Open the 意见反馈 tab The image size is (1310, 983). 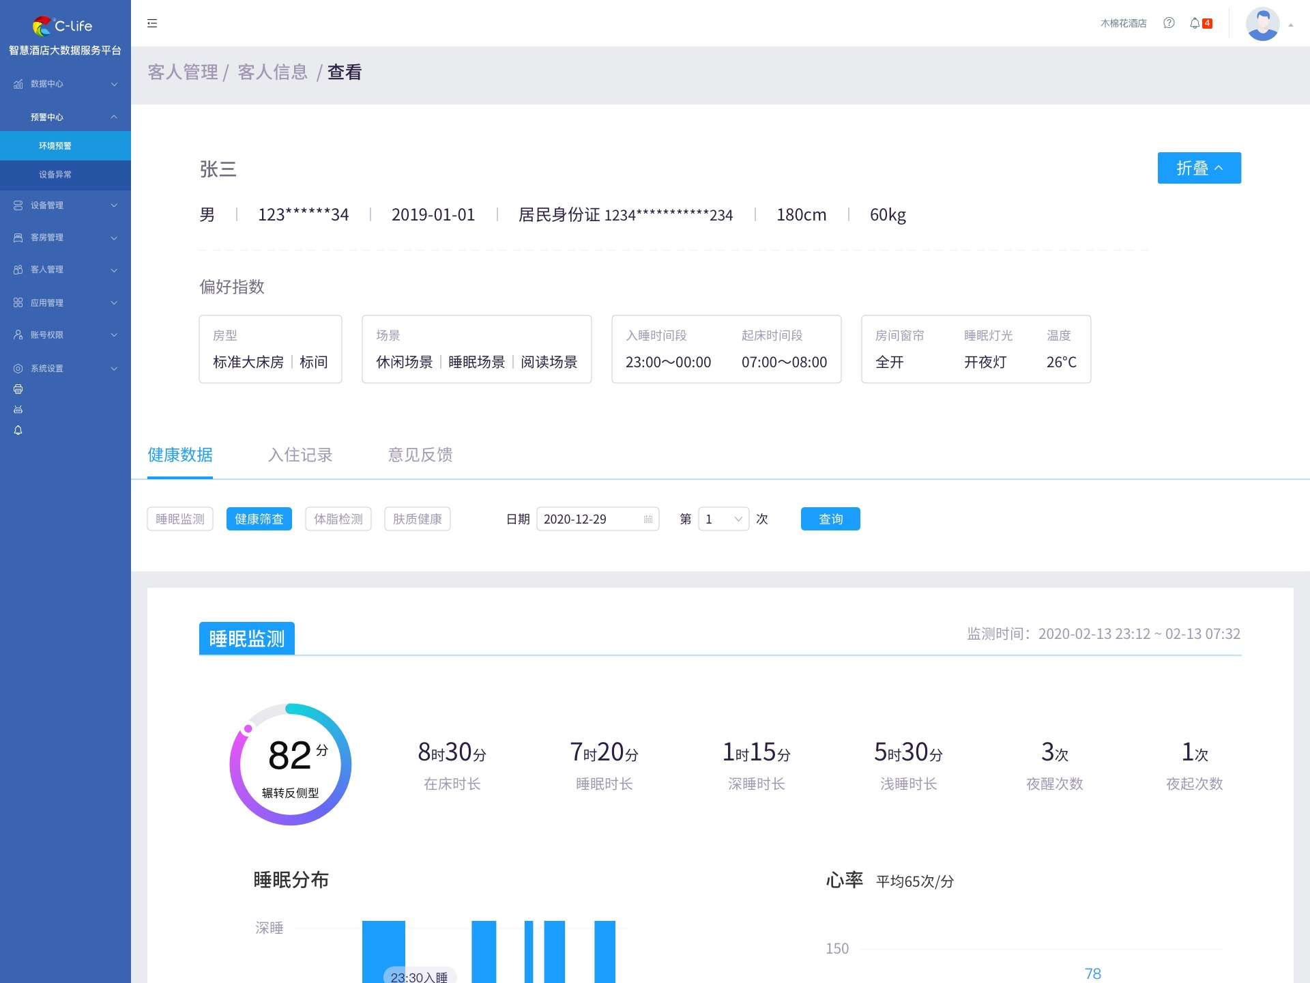tap(420, 455)
